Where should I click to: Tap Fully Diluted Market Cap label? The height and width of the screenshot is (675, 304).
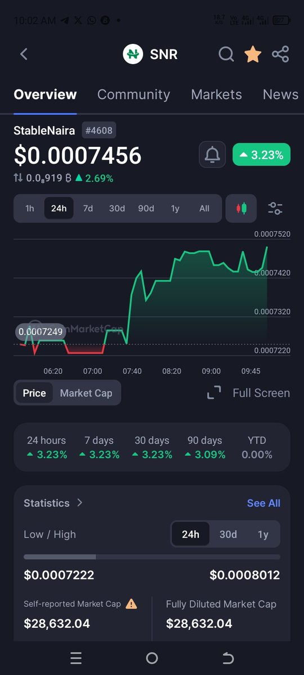pyautogui.click(x=221, y=604)
